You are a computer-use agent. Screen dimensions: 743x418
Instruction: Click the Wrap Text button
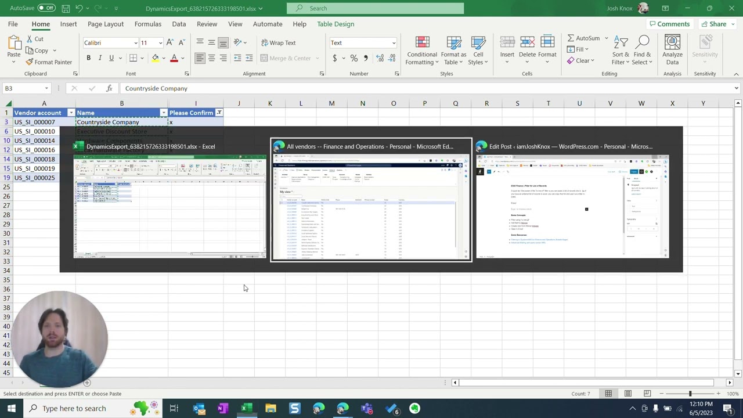278,42
